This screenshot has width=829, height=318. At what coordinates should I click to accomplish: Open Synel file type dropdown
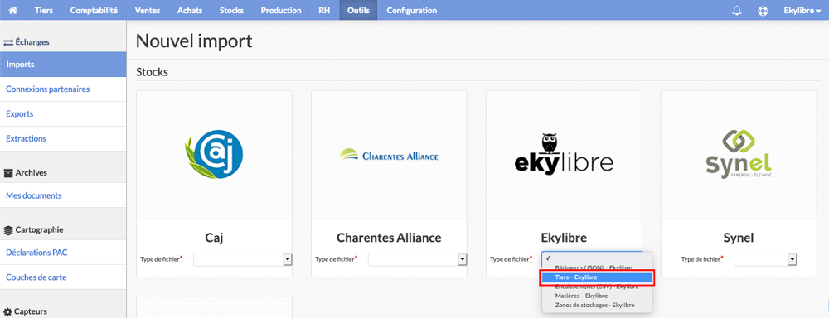click(x=765, y=259)
